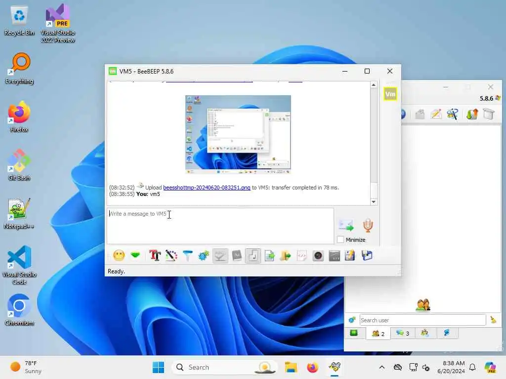Image resolution: width=506 pixels, height=379 pixels.
Task: Click the voice message microphone icon
Action: tap(368, 225)
